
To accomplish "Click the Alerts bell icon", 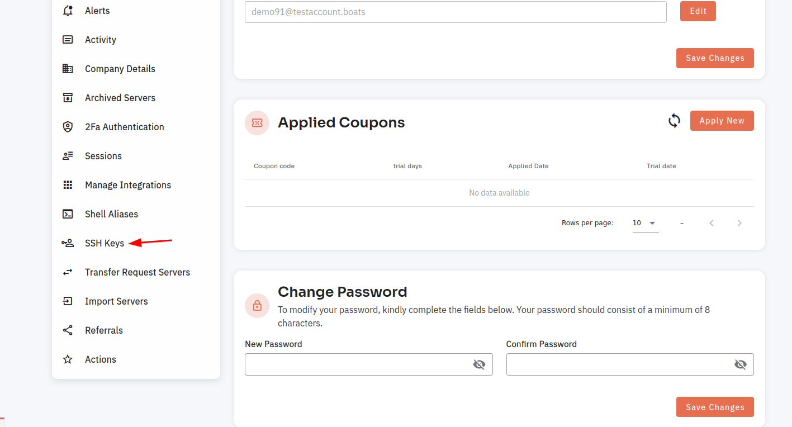I will [68, 11].
